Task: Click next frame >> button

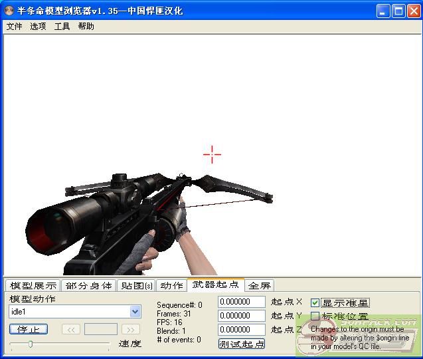Action: click(130, 329)
